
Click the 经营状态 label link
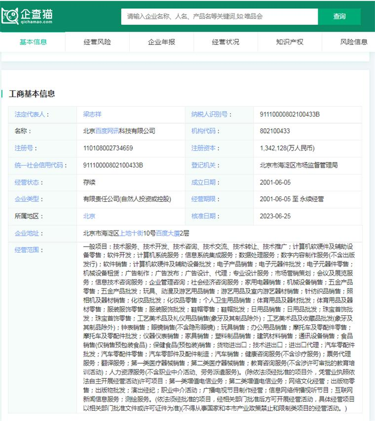(27, 182)
